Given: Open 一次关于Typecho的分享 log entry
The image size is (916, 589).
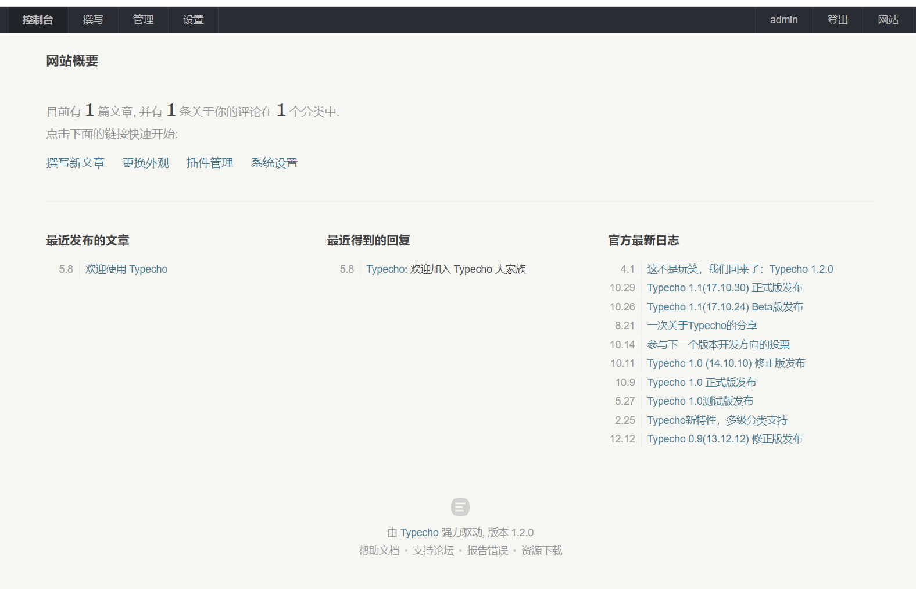Looking at the screenshot, I should tap(702, 326).
